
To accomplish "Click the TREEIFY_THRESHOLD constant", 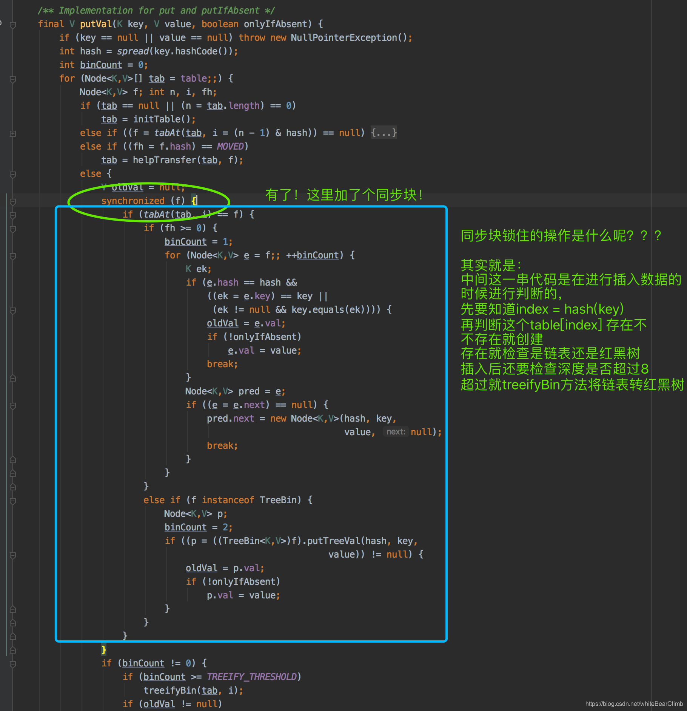I will 252,677.
